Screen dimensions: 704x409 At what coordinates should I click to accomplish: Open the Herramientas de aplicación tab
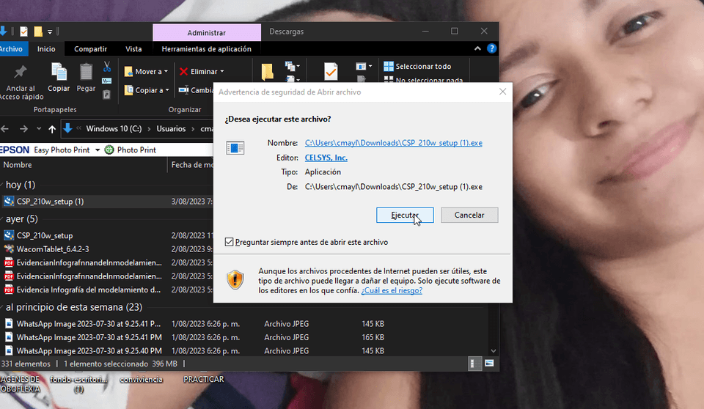pyautogui.click(x=207, y=49)
